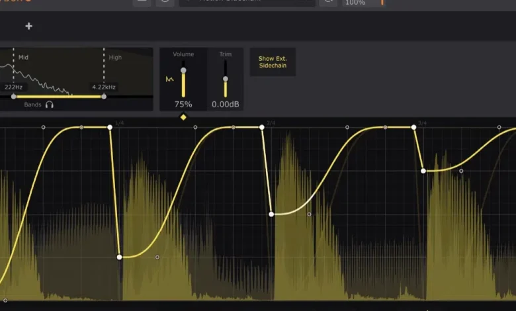Click the yellow diamond marker below Volume
The image size is (516, 311).
pyautogui.click(x=183, y=117)
